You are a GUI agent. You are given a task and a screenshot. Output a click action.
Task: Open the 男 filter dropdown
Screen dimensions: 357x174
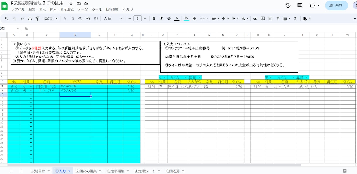270,77
